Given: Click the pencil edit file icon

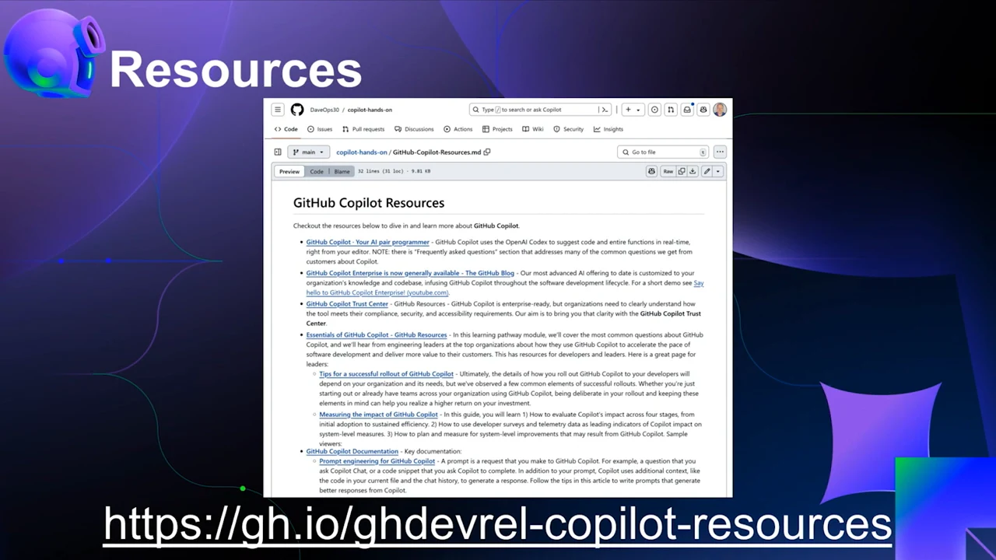Looking at the screenshot, I should coord(707,171).
